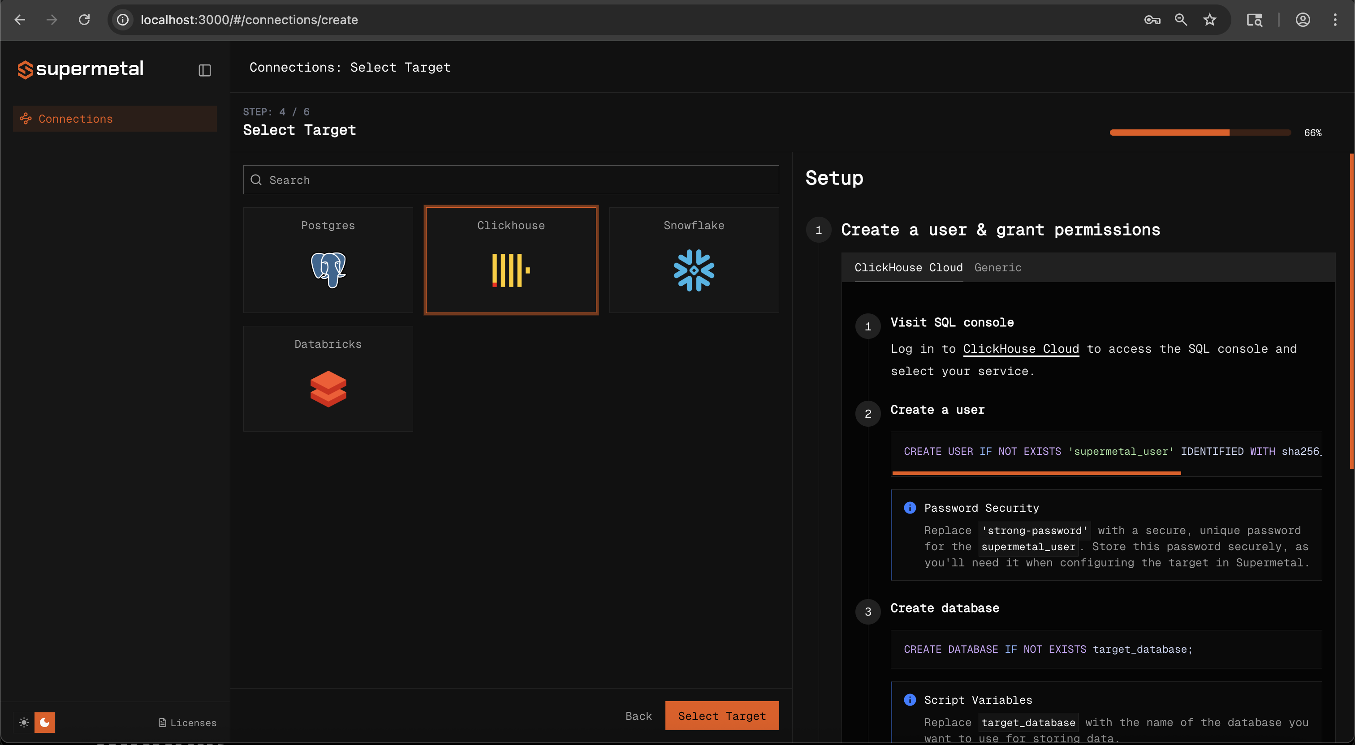The height and width of the screenshot is (745, 1355).
Task: Pick the Databricks target icon
Action: pyautogui.click(x=328, y=389)
